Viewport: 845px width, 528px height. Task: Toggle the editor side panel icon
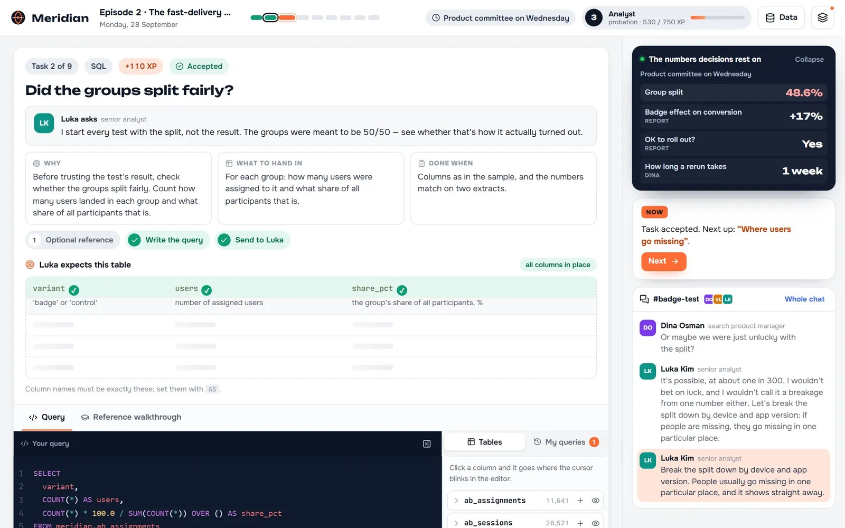(427, 444)
